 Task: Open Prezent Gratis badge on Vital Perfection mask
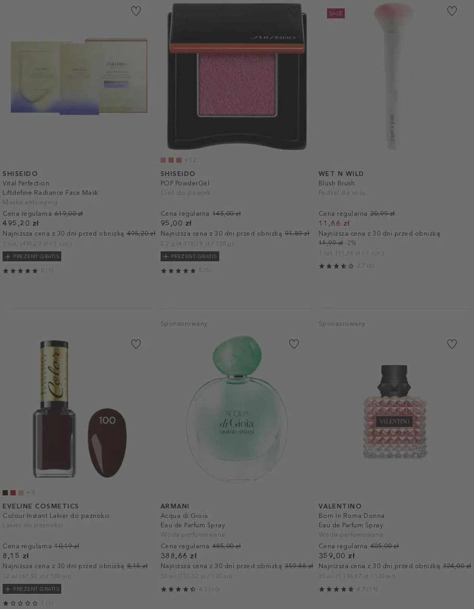32,256
